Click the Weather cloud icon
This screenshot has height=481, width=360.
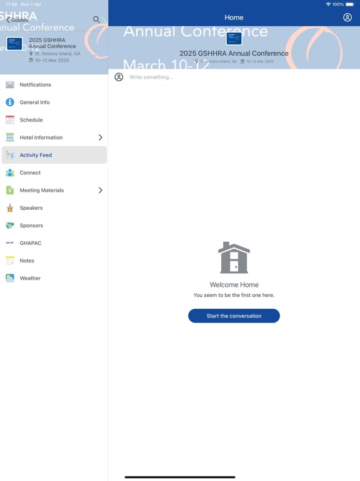tap(10, 278)
